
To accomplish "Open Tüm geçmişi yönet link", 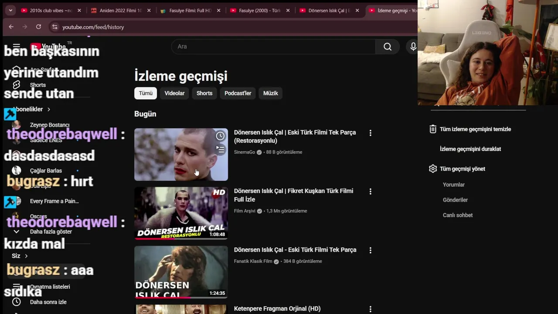I will point(462,169).
